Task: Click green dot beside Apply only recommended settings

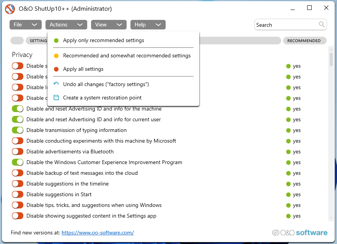Action: pyautogui.click(x=56, y=41)
